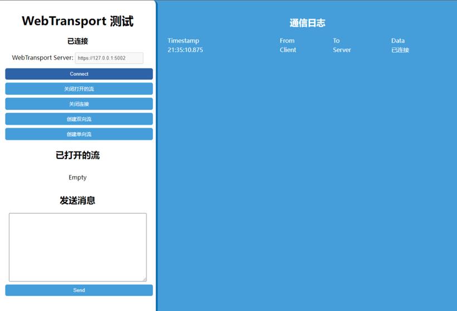Image resolution: width=457 pixels, height=311 pixels.
Task: Click the Empty text under 已打开的流
Action: point(77,178)
